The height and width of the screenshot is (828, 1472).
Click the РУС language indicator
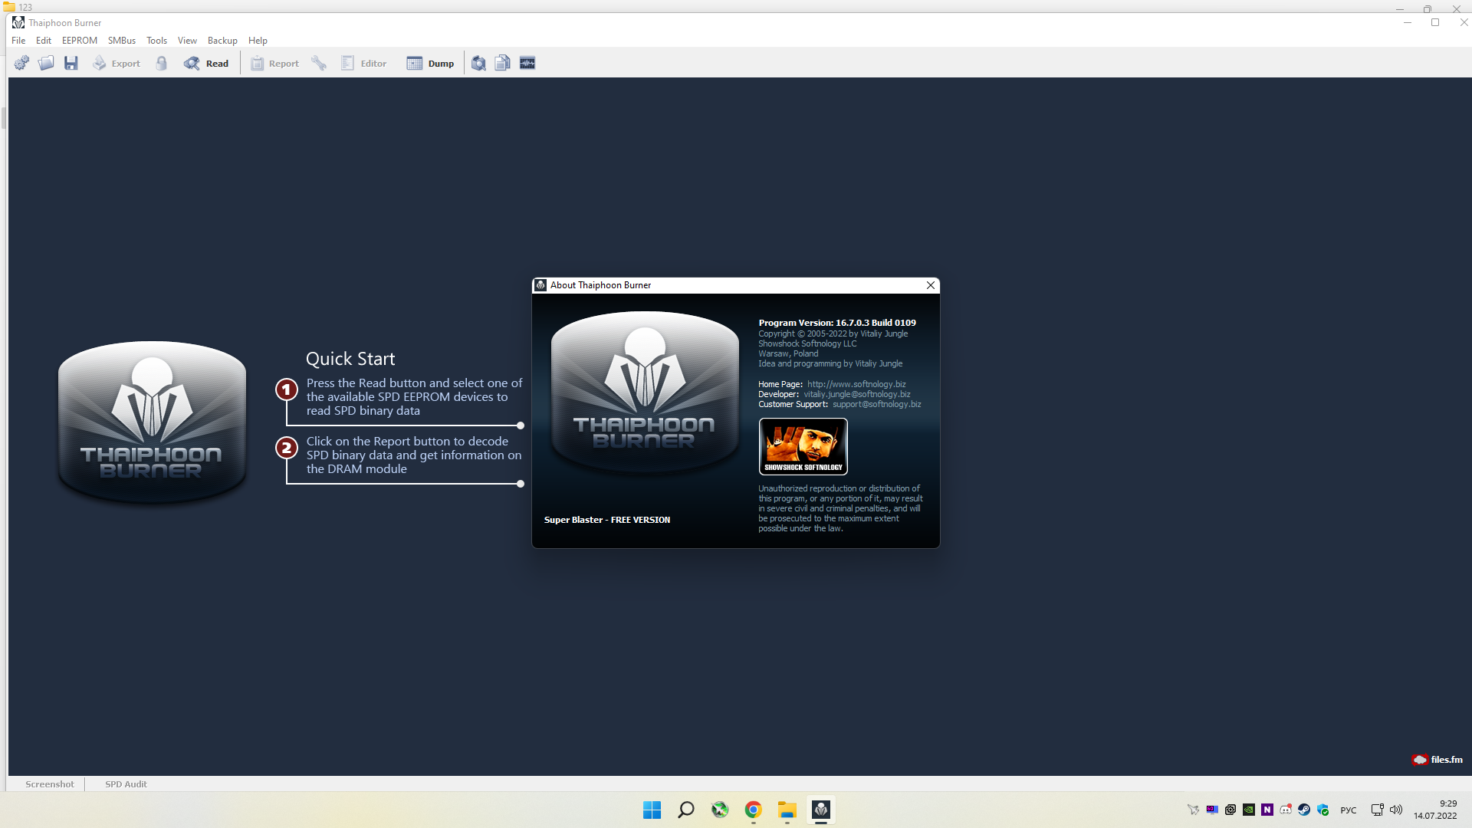click(x=1349, y=810)
